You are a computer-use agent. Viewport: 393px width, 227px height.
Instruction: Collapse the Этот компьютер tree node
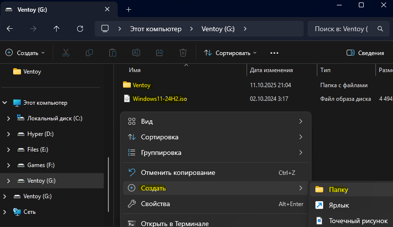coord(5,103)
